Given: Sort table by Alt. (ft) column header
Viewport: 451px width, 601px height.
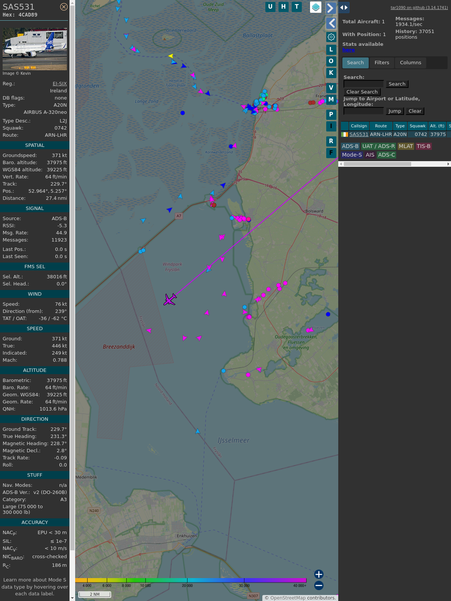Looking at the screenshot, I should point(437,126).
